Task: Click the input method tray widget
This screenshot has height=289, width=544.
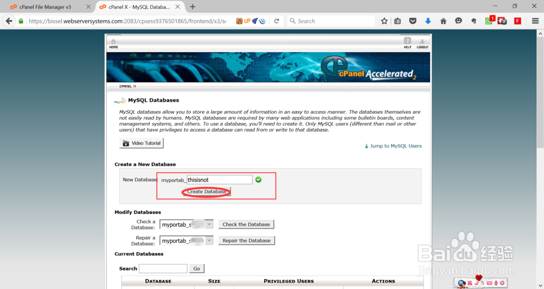Action: [481, 283]
